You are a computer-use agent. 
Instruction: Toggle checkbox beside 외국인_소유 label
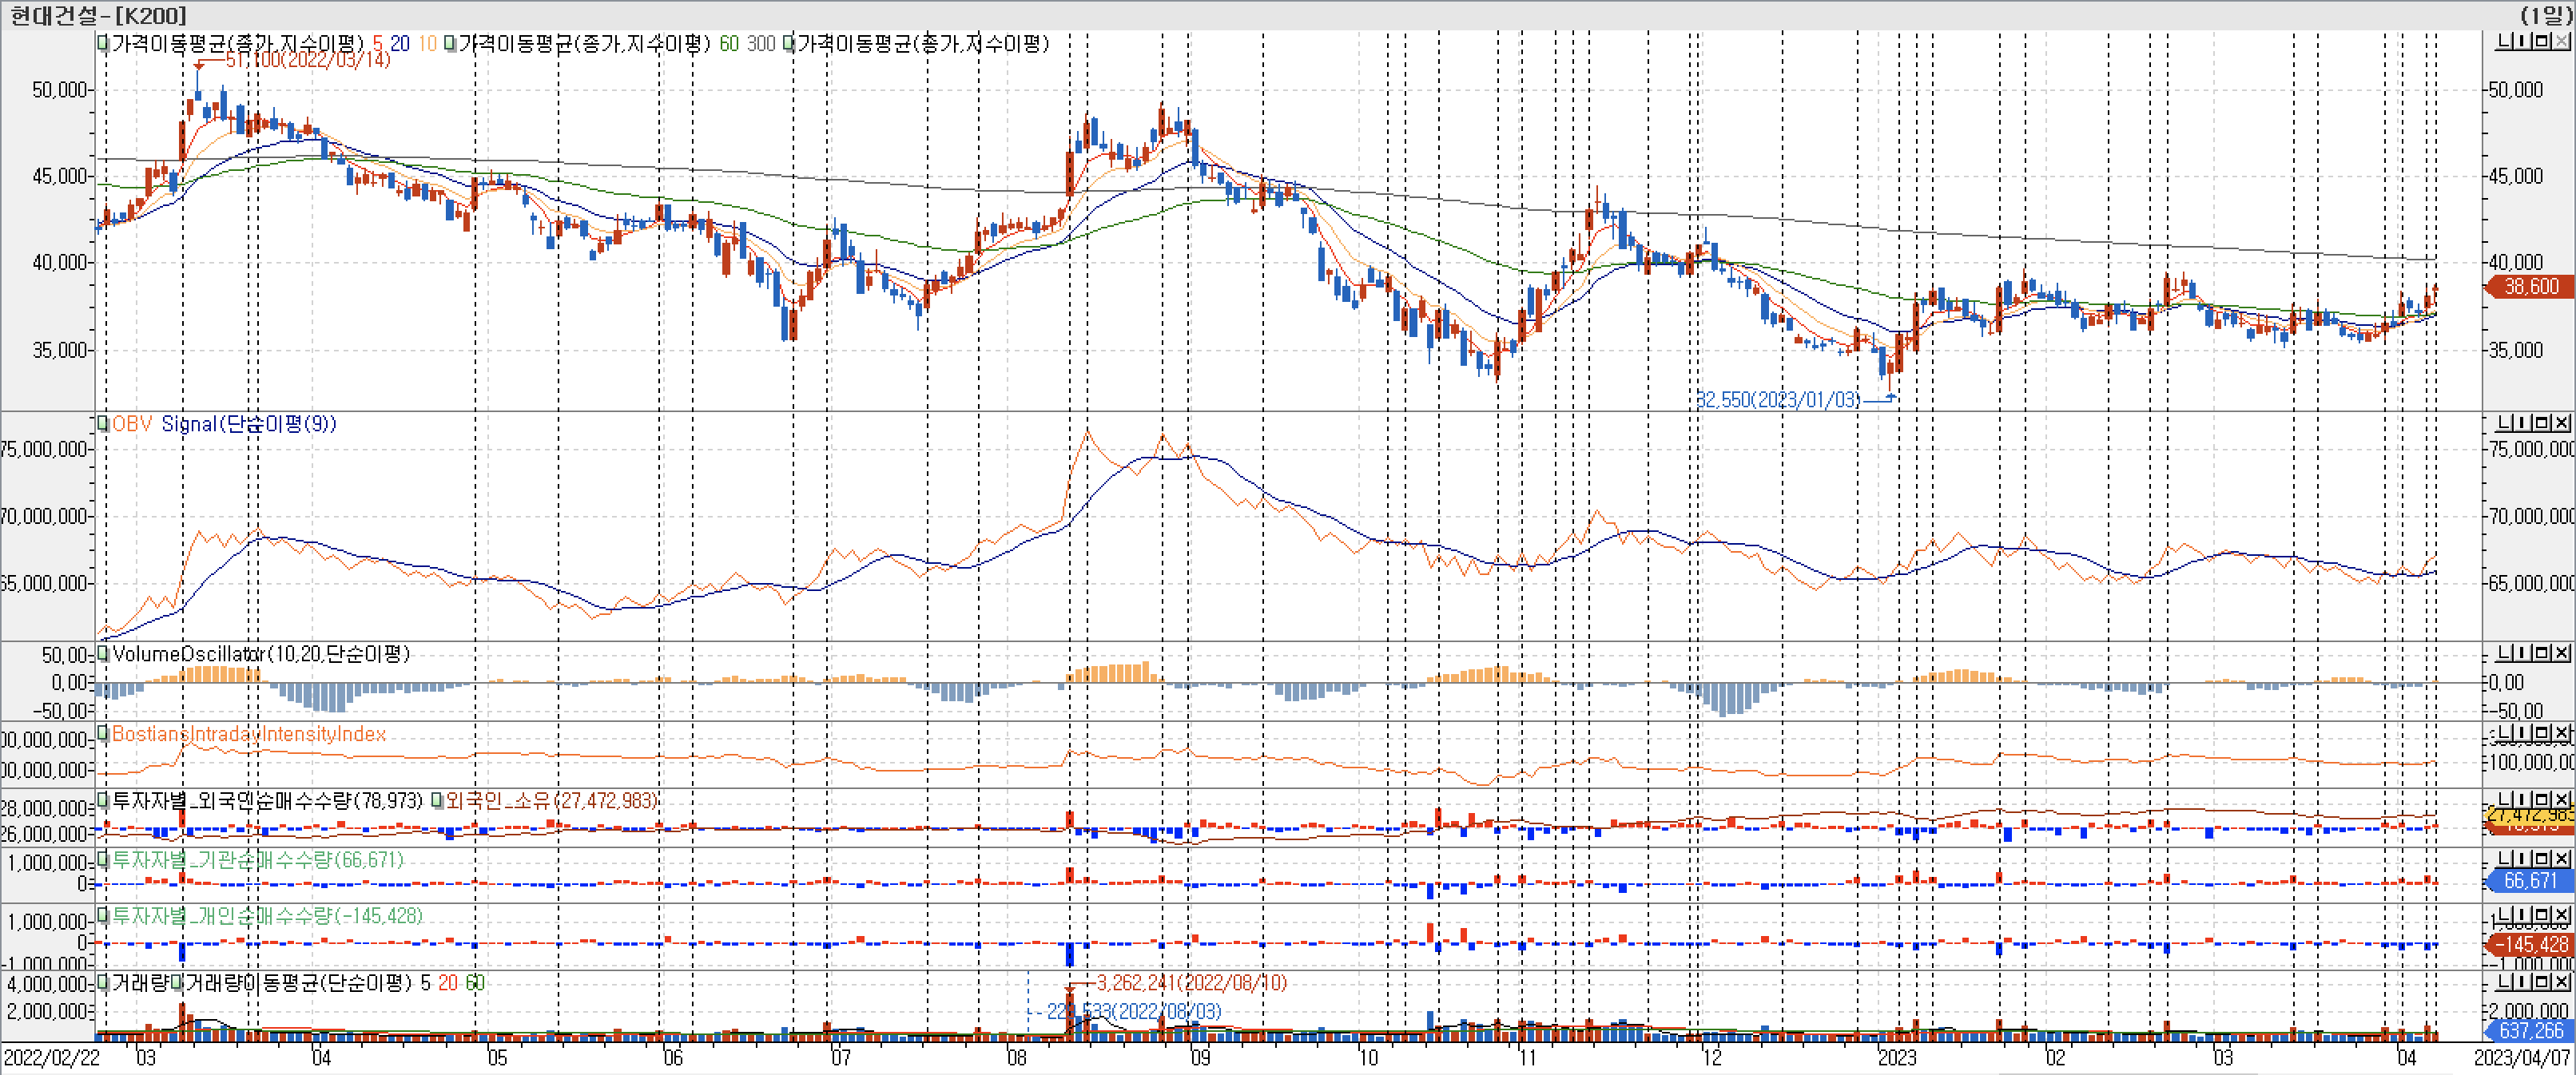(437, 801)
